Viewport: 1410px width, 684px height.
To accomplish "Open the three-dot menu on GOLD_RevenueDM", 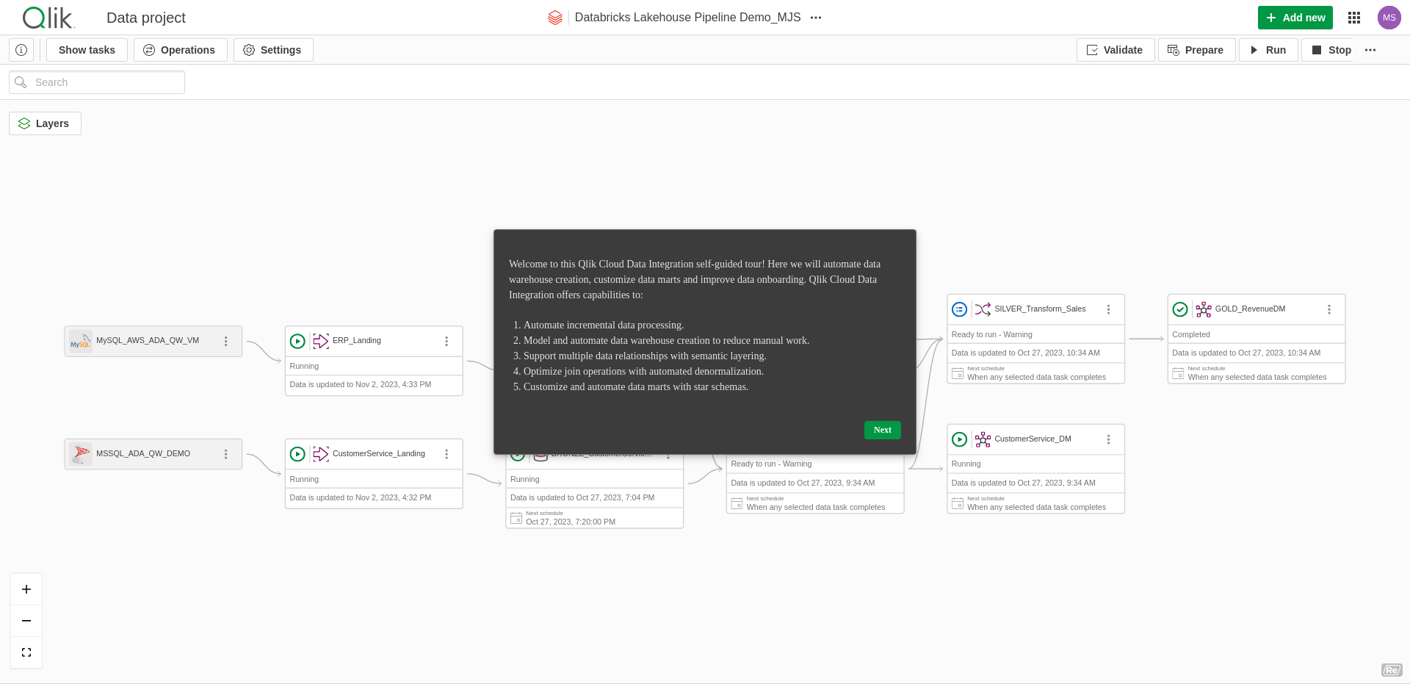I will [1328, 309].
